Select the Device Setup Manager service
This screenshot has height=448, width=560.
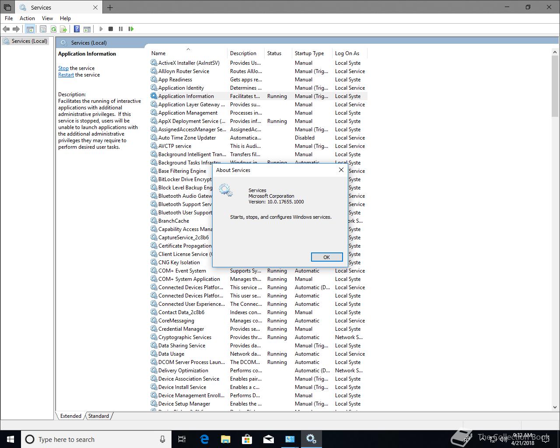pyautogui.click(x=184, y=404)
